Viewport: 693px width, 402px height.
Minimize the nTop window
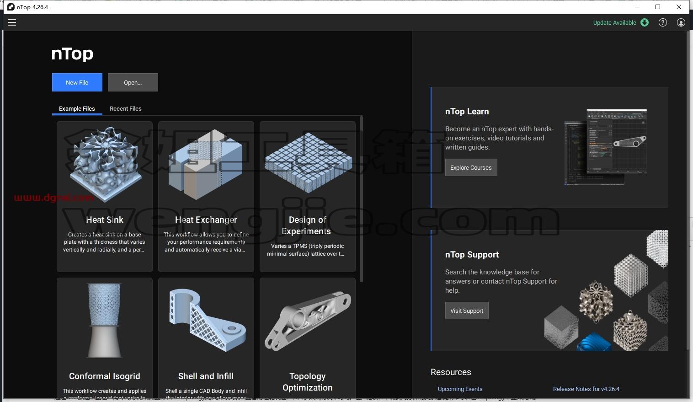pyautogui.click(x=638, y=7)
